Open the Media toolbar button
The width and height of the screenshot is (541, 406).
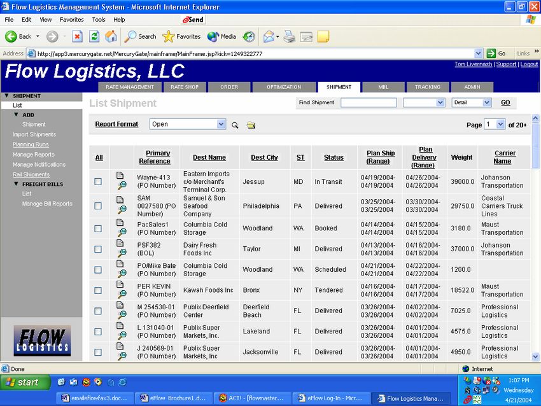pyautogui.click(x=221, y=36)
